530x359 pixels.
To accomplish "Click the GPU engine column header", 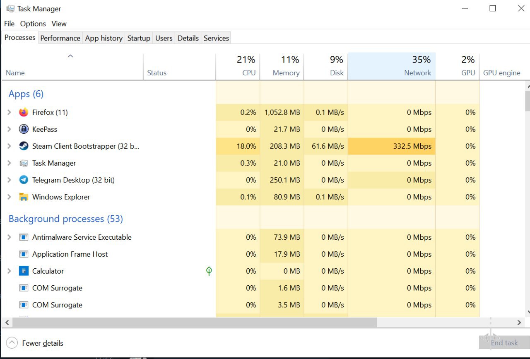I will (502, 73).
